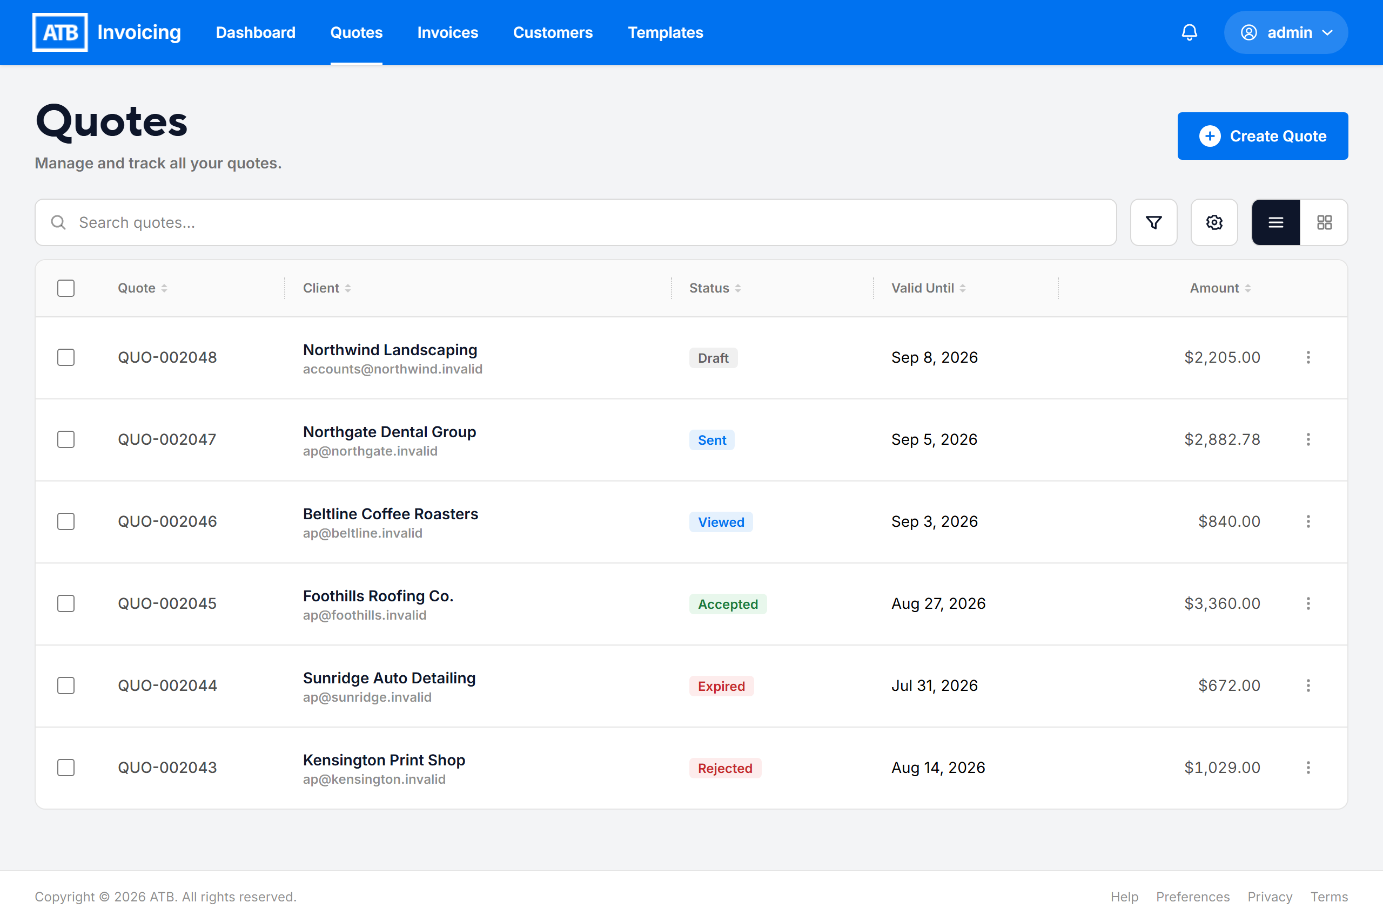Switch to list view
Viewport: 1383px width, 923px height.
coord(1276,222)
